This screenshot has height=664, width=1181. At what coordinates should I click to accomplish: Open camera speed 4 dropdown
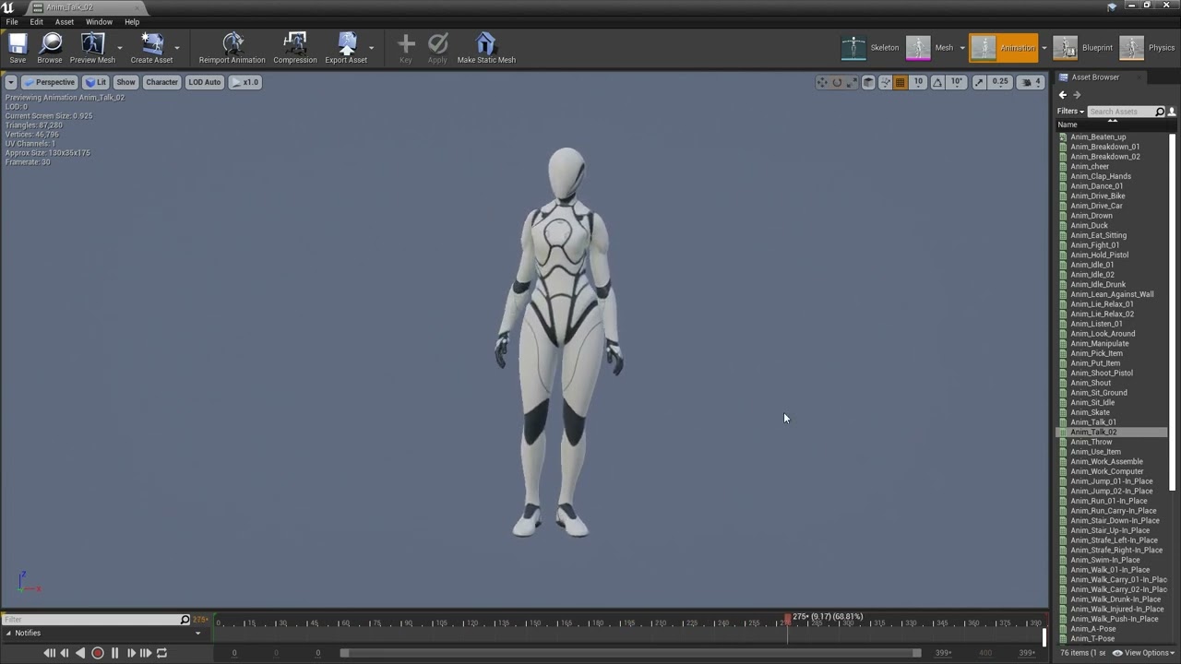(x=1032, y=82)
